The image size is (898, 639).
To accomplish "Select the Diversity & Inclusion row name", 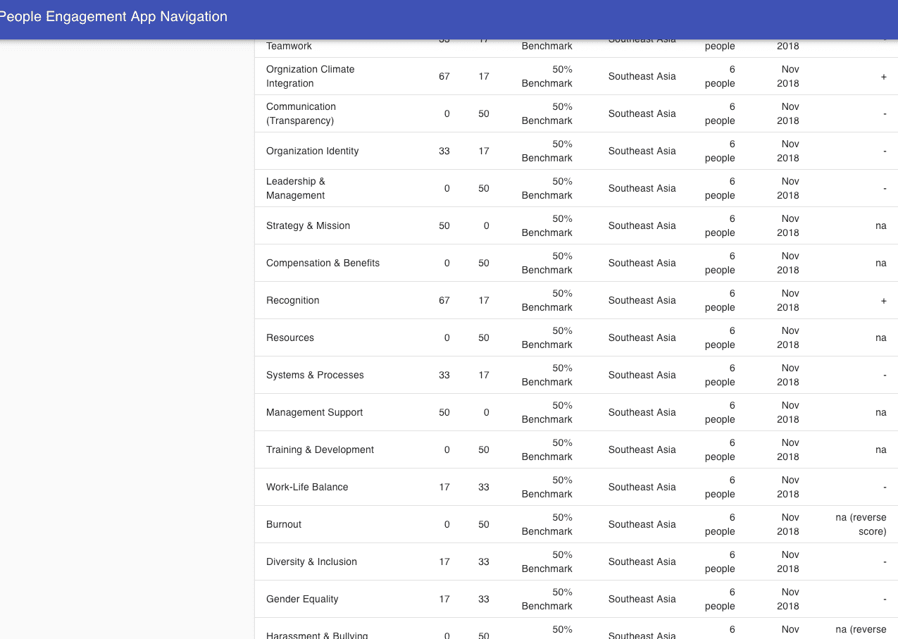I will (311, 562).
